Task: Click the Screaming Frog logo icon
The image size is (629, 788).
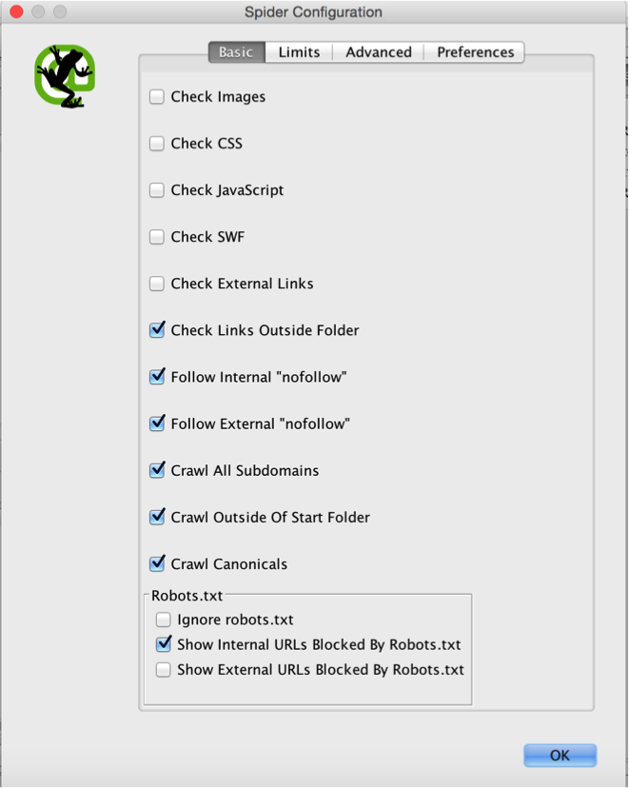Action: click(x=65, y=74)
